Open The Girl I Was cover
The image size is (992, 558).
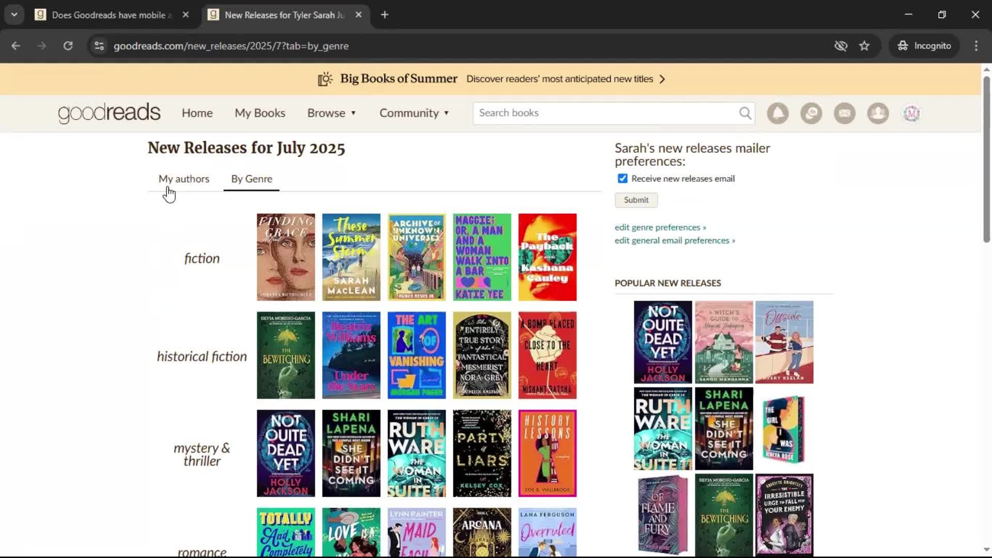coord(784,429)
